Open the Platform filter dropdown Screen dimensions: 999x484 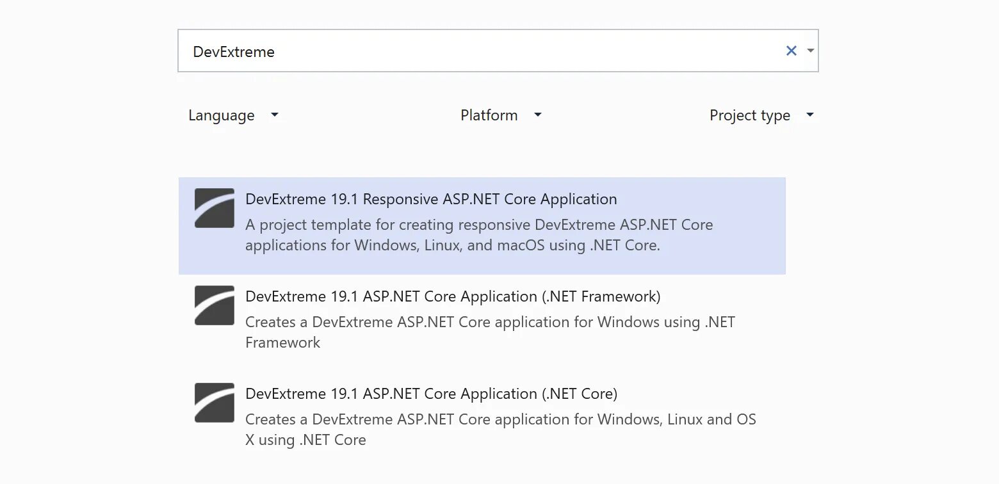click(501, 115)
